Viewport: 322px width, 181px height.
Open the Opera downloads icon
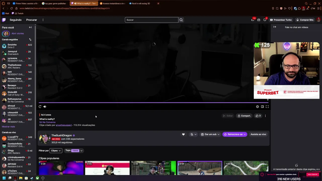(308, 8)
